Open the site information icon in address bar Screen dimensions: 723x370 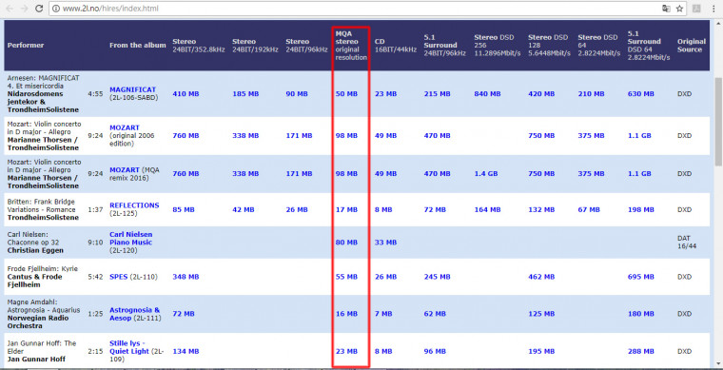pos(56,9)
